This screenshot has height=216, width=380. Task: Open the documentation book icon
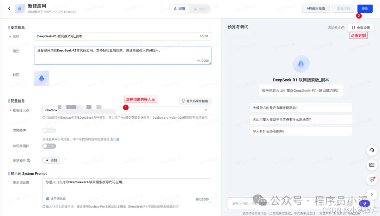click(x=372, y=165)
